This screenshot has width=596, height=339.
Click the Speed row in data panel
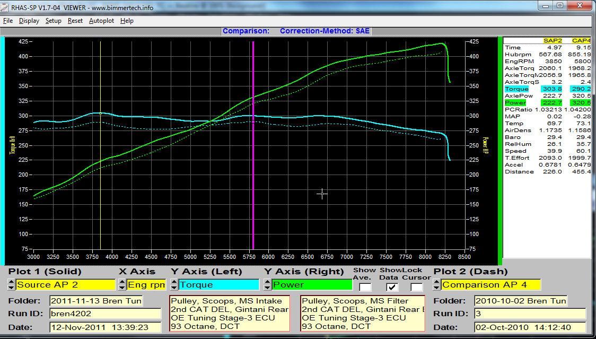(x=548, y=151)
